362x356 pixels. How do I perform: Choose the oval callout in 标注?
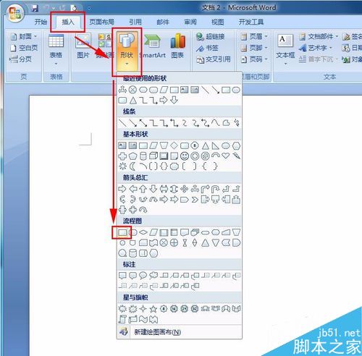pyautogui.click(x=143, y=275)
